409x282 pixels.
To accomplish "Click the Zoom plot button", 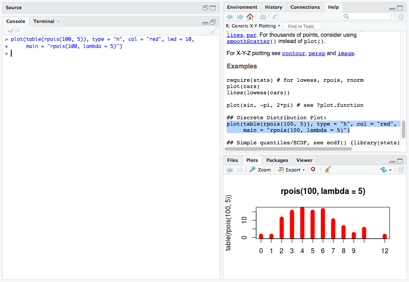I will pyautogui.click(x=260, y=170).
